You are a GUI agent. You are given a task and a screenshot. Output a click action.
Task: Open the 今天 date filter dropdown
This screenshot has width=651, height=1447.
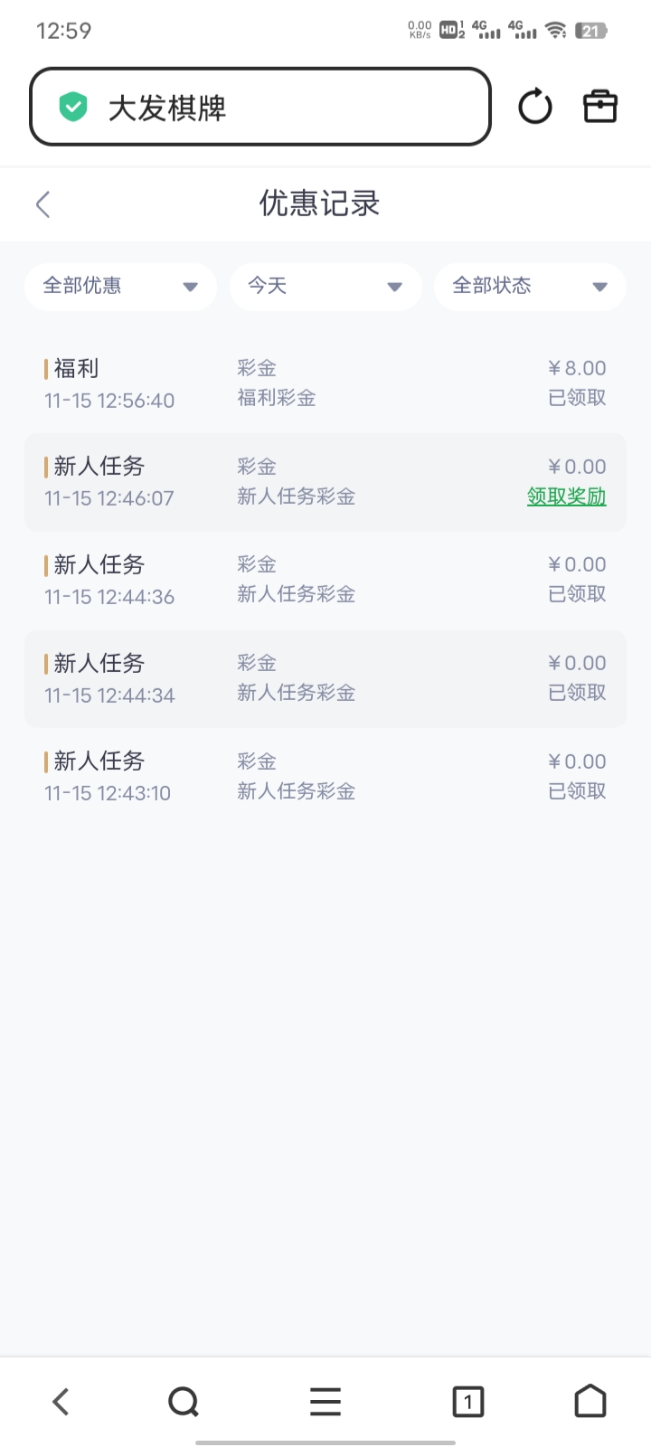(x=325, y=287)
